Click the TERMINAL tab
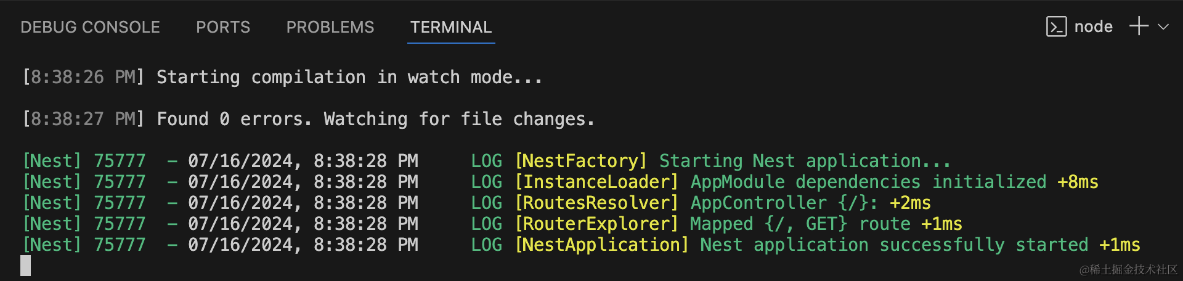1183x281 pixels. (451, 27)
